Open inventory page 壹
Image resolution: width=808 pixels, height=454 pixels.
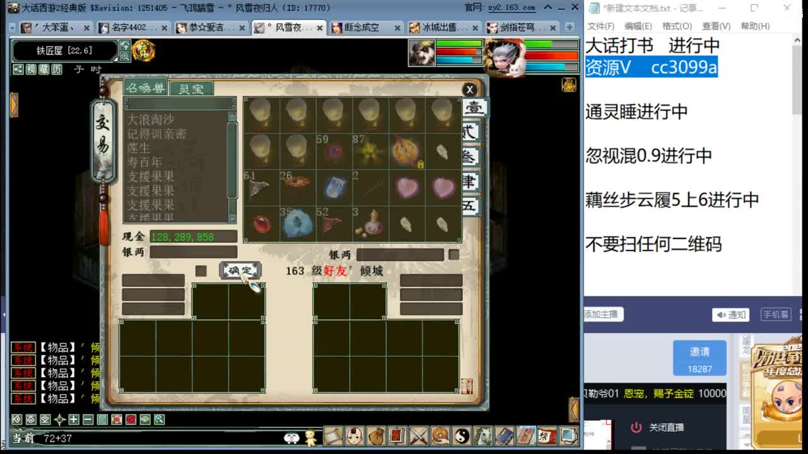[473, 108]
